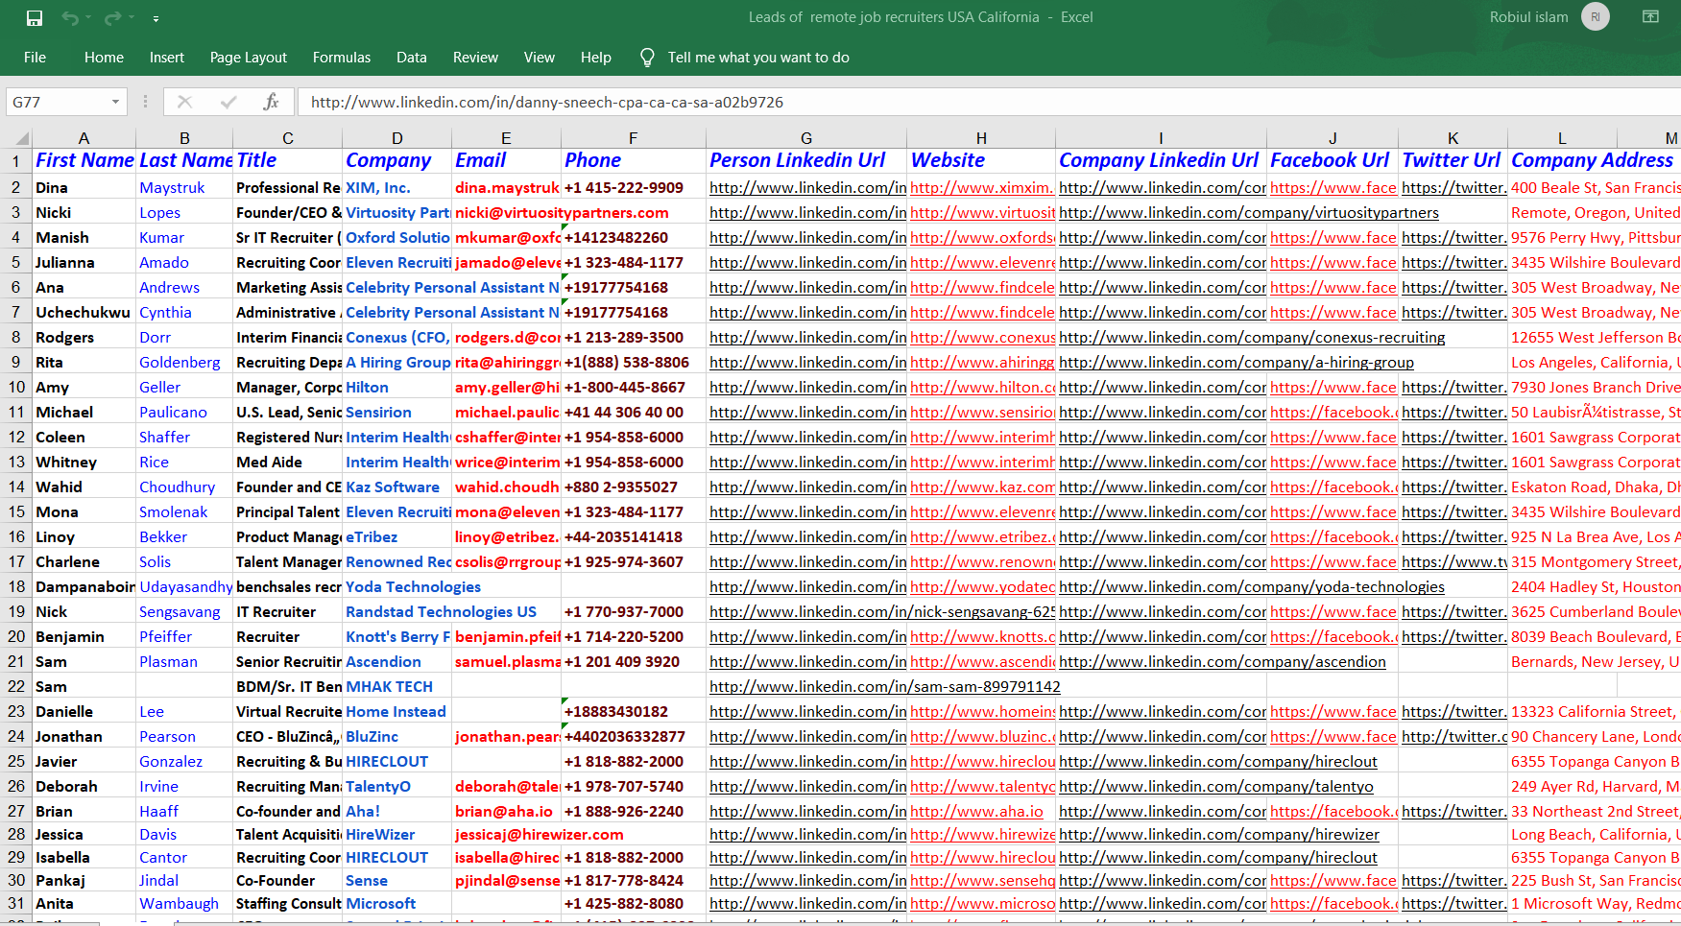The width and height of the screenshot is (1681, 926).
Task: Click the Robiul islam account avatar
Action: click(1595, 17)
